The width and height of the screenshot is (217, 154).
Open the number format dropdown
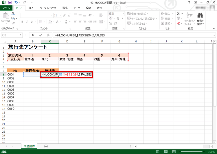coord(123,14)
